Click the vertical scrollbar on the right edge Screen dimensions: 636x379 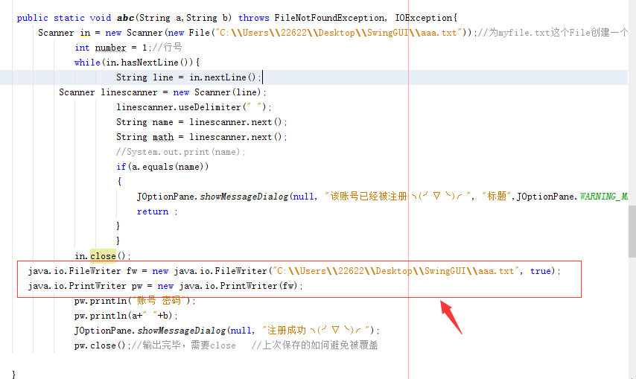(632, 231)
